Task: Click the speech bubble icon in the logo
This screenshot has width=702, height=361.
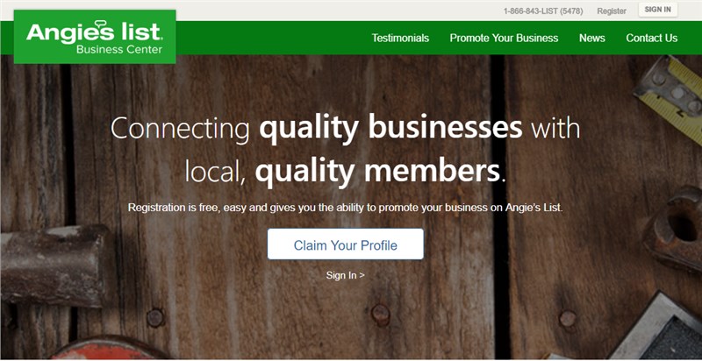Action: [101, 24]
